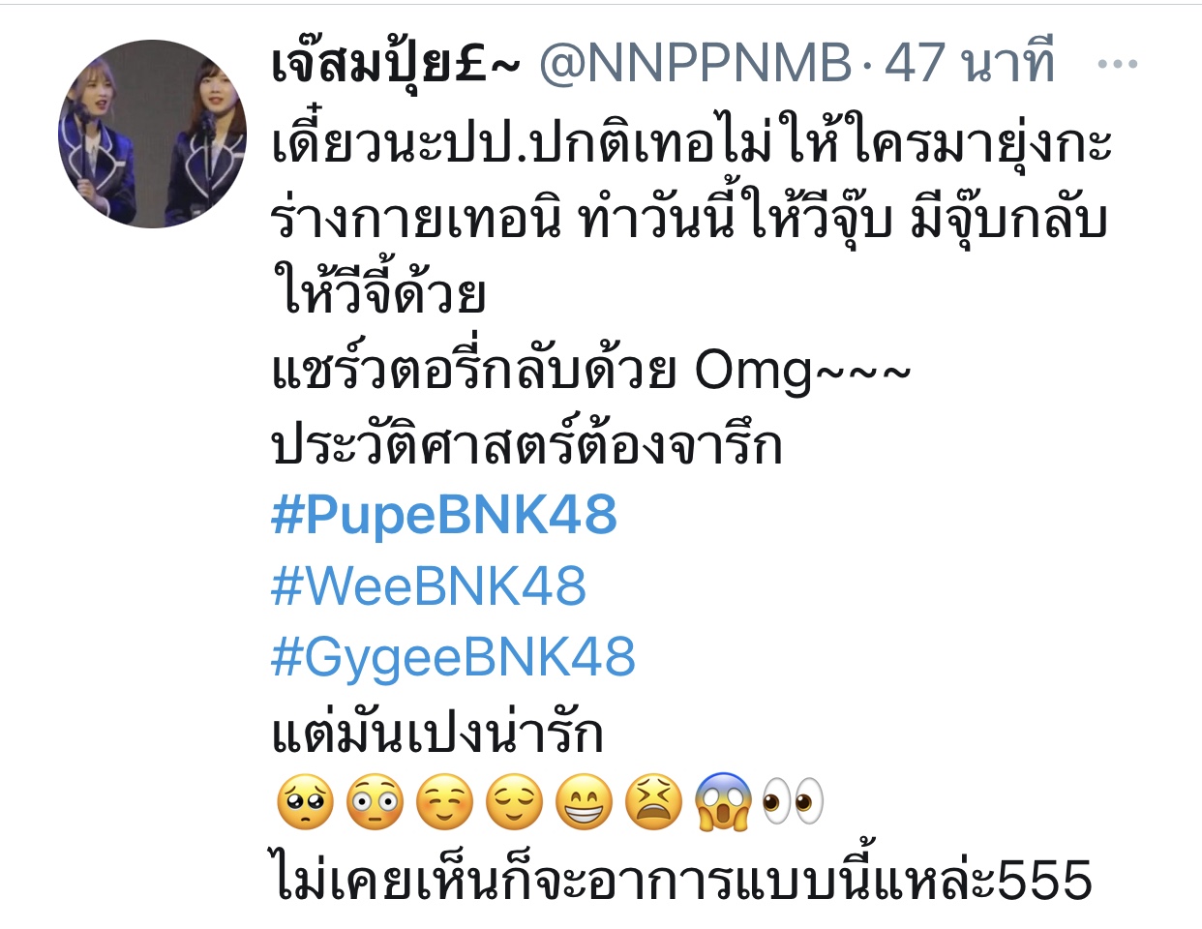Image resolution: width=1202 pixels, height=929 pixels.
Task: Click the smiling blushing face emoji
Action: click(444, 803)
